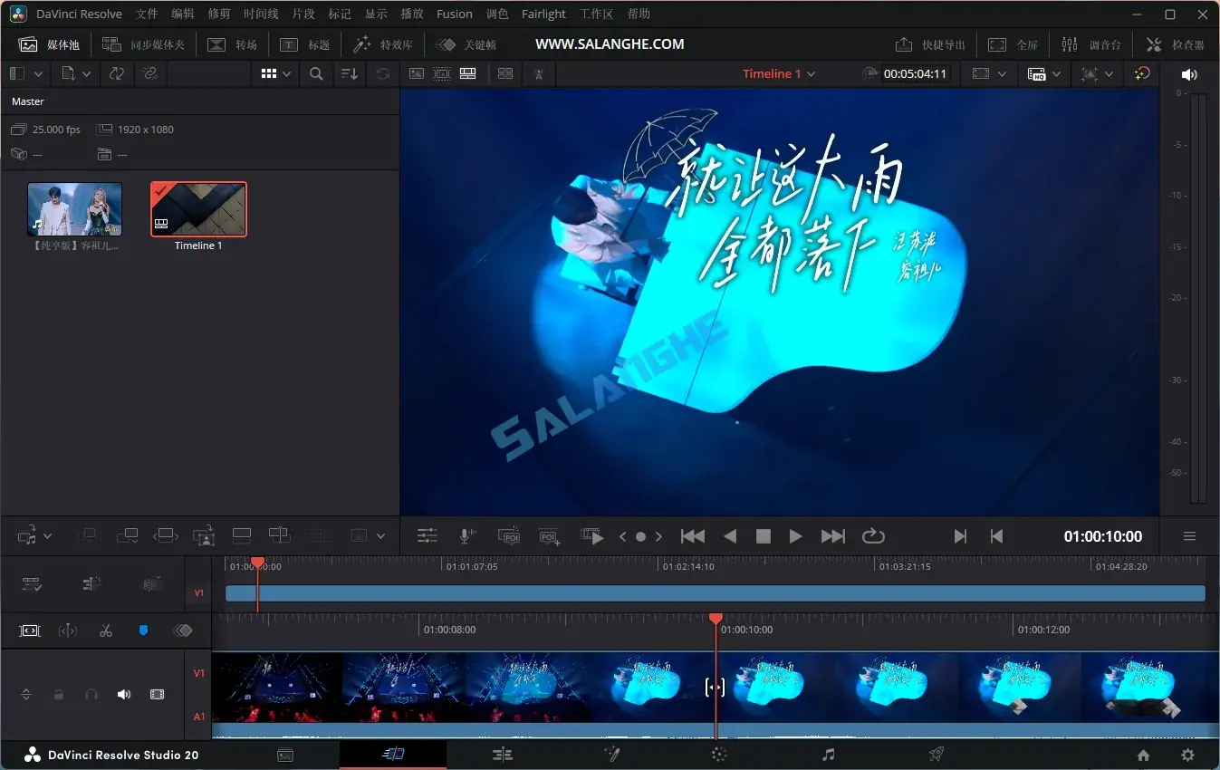The height and width of the screenshot is (770, 1220).
Task: Open the 调音台 audio mixer
Action: coord(1092,43)
